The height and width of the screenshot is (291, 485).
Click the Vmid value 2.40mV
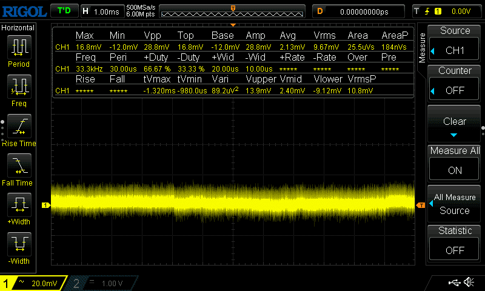point(292,90)
